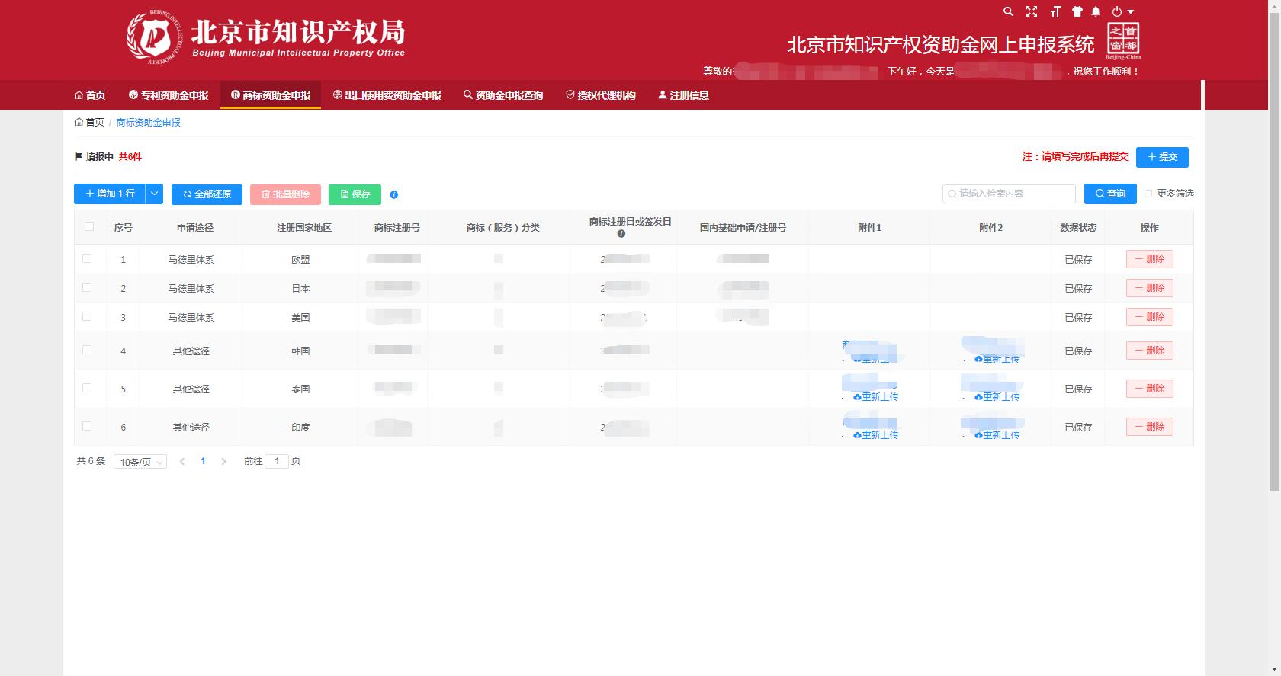
Task: Click the green 保存 button
Action: [355, 194]
